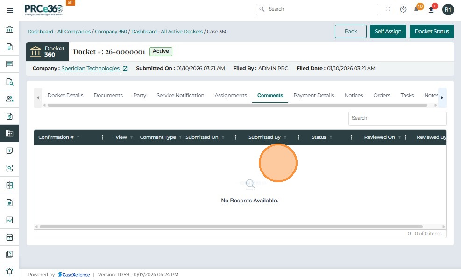Open Confirmation # column menu
Screen dimensions: 461x280
pos(102,137)
